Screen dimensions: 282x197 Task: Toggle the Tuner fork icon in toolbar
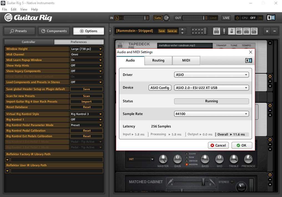pyautogui.click(x=224, y=31)
